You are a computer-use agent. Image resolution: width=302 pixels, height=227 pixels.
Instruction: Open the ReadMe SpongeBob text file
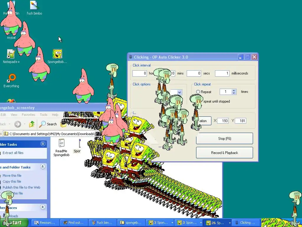[61, 148]
